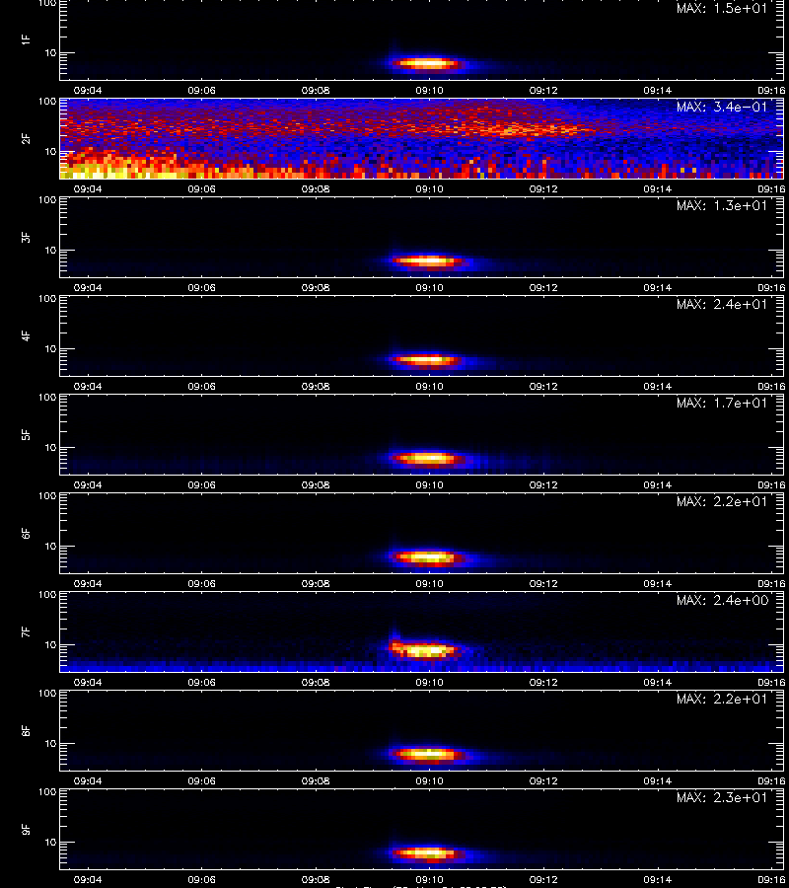This screenshot has height=888, width=789.
Task: Click the 09:12 time label below panel 2F
Action: tap(543, 189)
